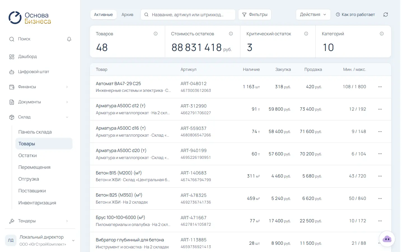Screen dimensions: 403x252
Task: Expand the Тендеры menu
Action: pos(39,221)
